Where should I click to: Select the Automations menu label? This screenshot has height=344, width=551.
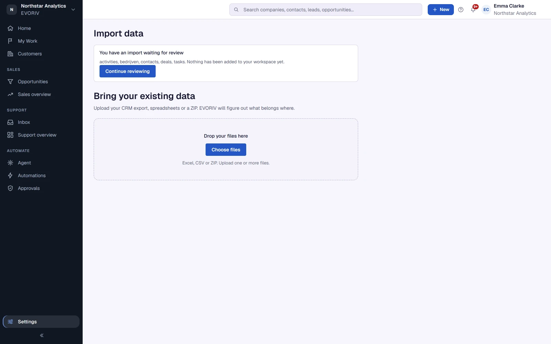[32, 175]
